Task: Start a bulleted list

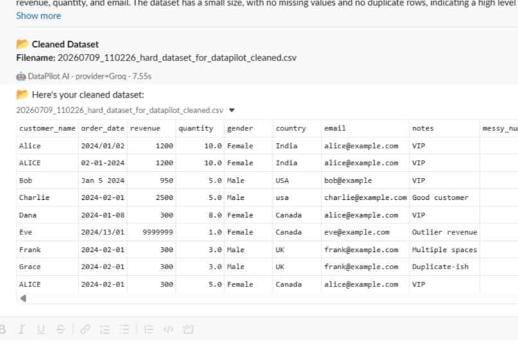Action: [x=124, y=329]
